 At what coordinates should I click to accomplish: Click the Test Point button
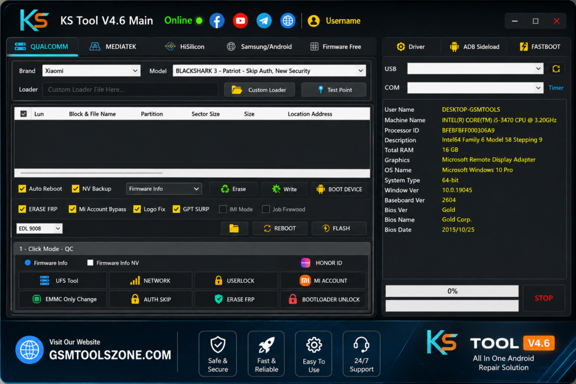pos(334,90)
